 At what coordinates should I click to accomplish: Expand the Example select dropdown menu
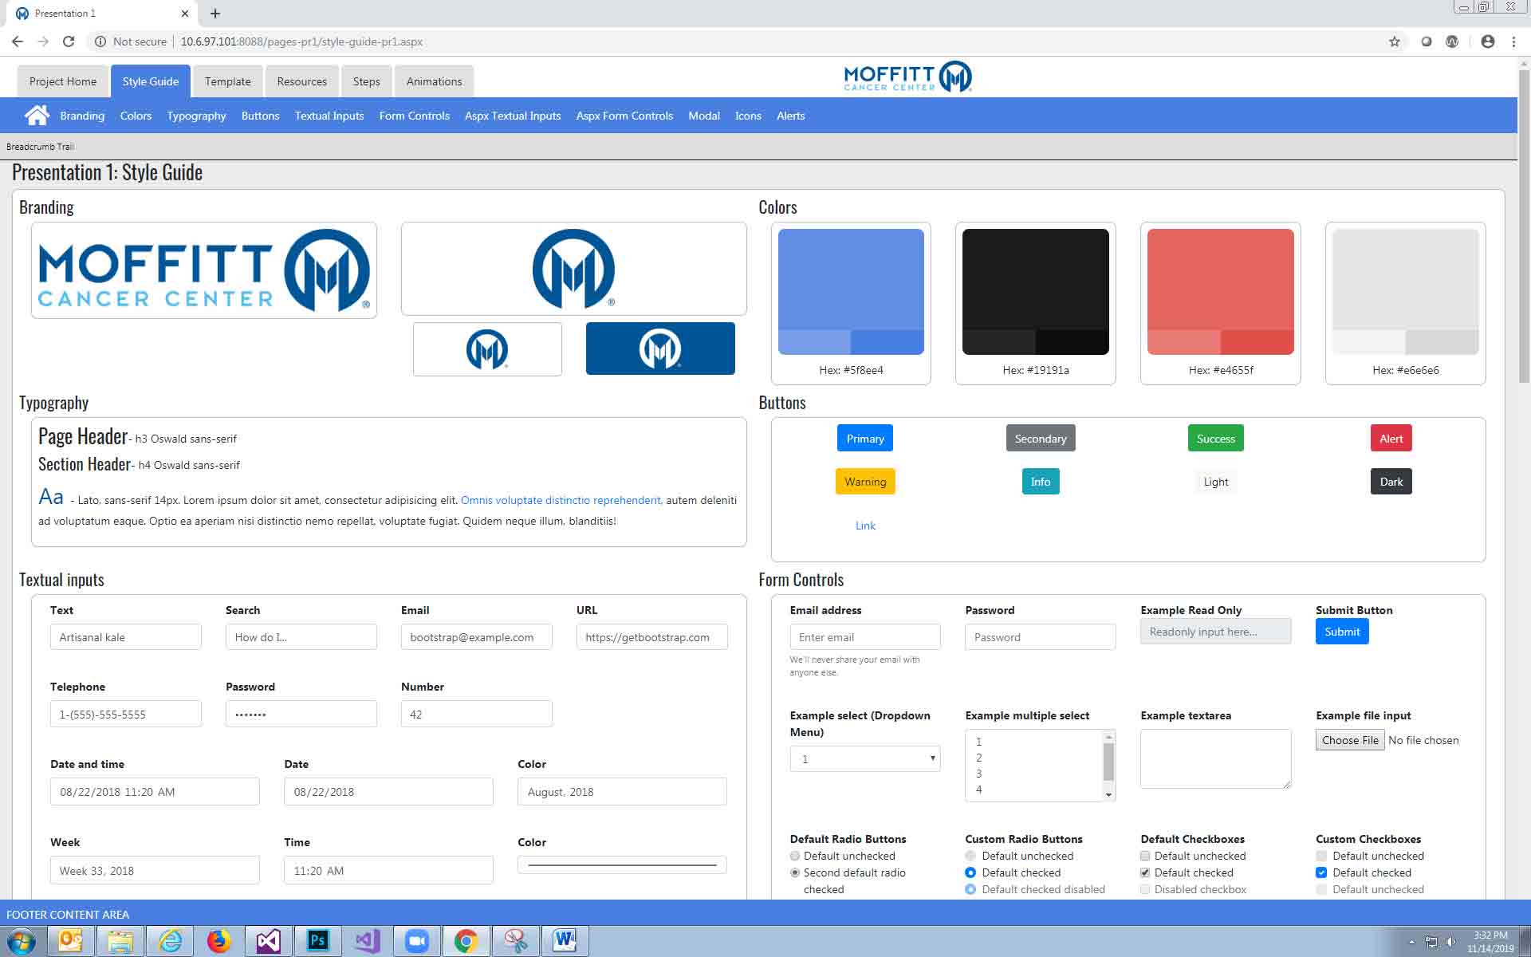point(864,759)
